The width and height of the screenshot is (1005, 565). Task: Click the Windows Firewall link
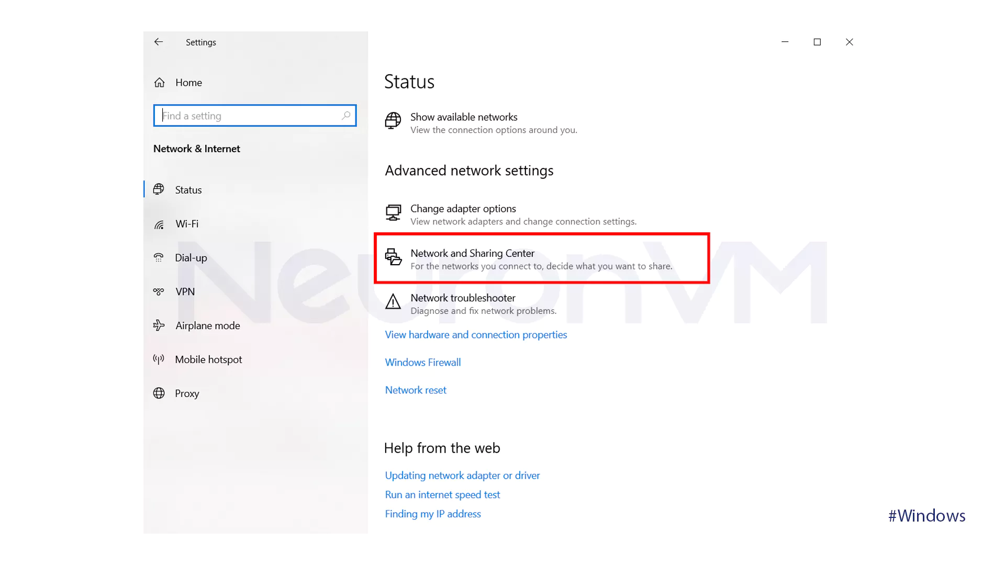pos(422,362)
